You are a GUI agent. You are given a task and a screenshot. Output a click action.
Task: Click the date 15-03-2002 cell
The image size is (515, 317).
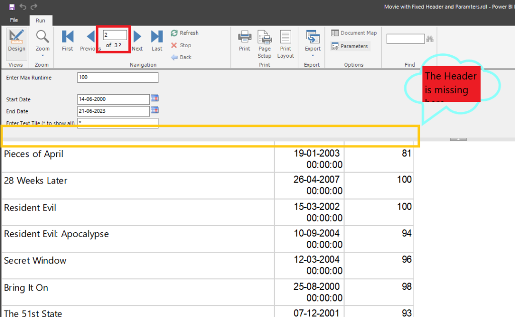pyautogui.click(x=309, y=212)
